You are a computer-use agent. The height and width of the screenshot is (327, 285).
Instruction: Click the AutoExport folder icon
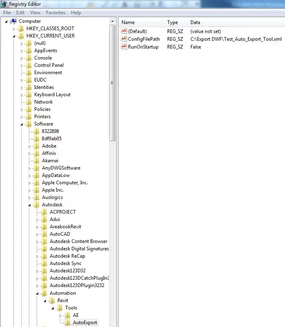point(68,323)
